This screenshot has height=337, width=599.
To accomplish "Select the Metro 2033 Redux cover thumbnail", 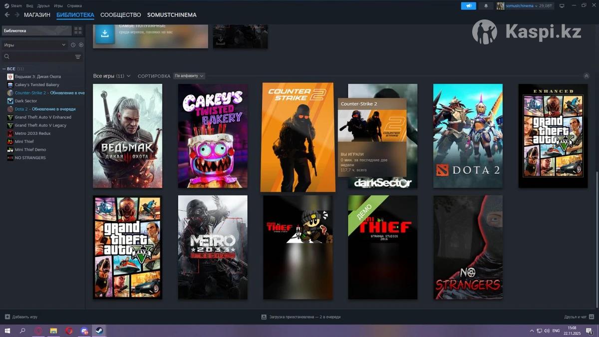I will tap(213, 247).
